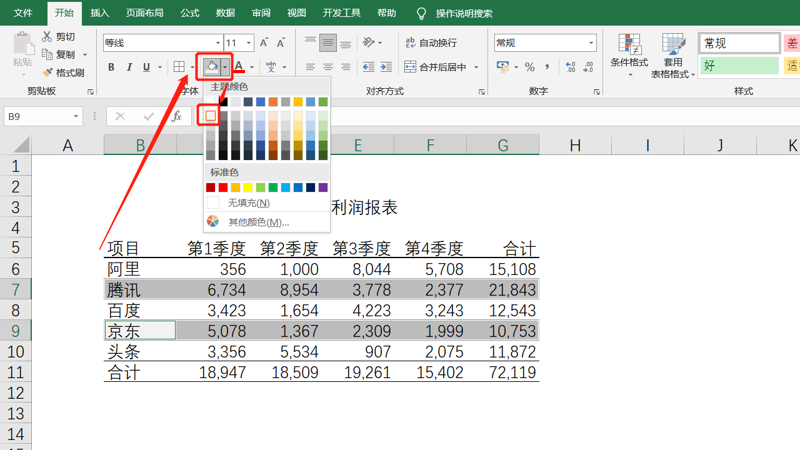This screenshot has width=800, height=450.
Task: Pick the orange theme color swatch
Action: [273, 102]
